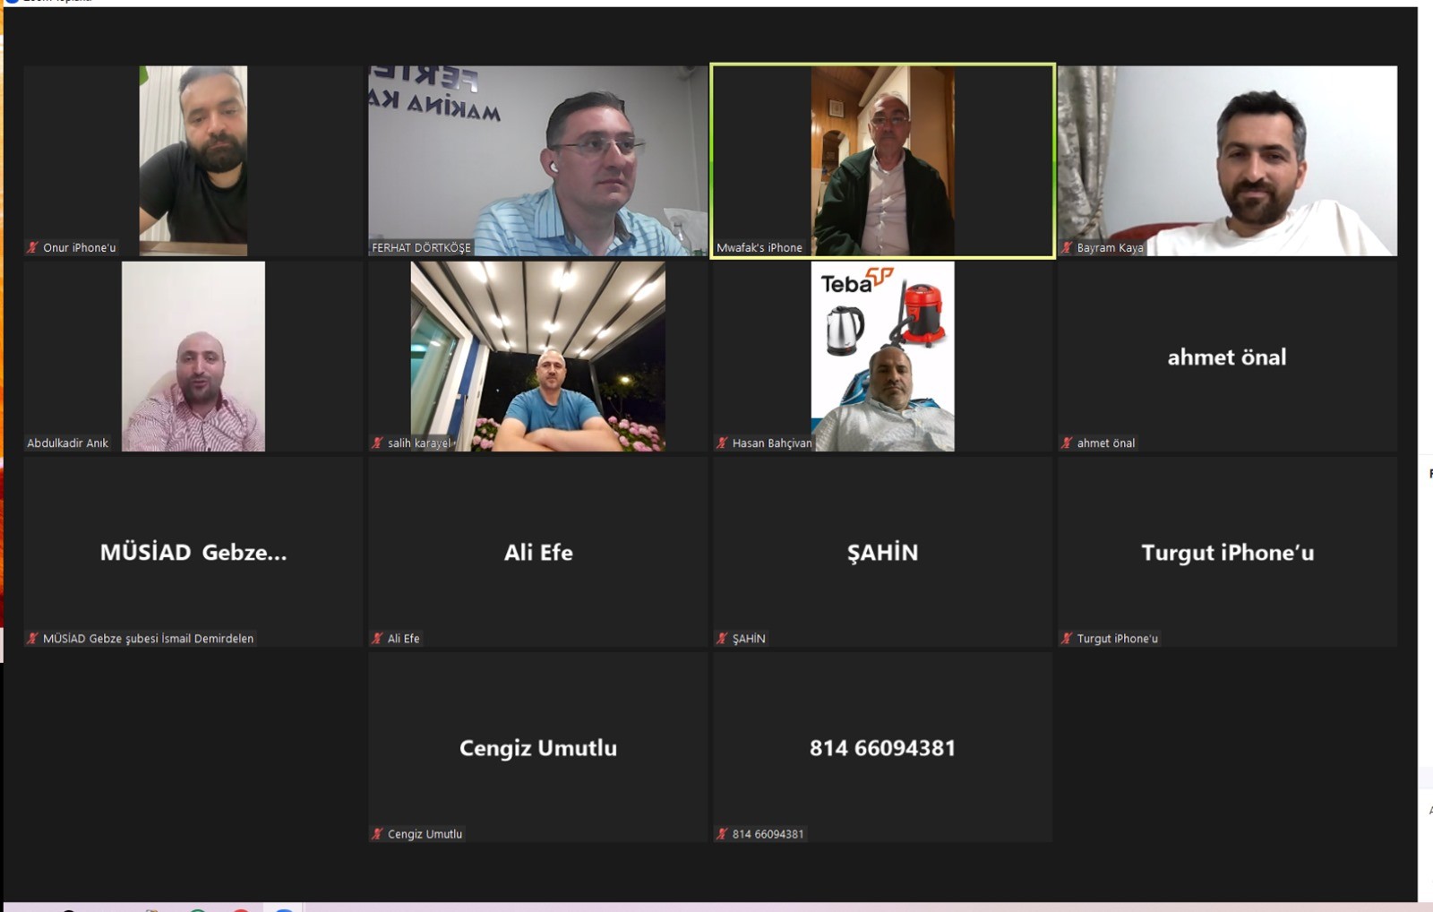This screenshot has height=912, width=1433.
Task: Click the Cengiz Umutlu name tile
Action: (x=537, y=747)
